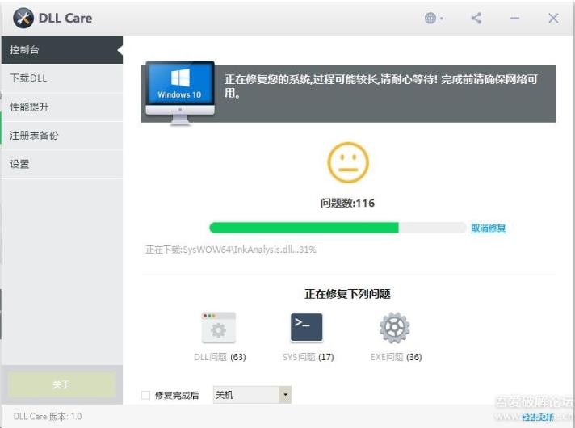Select 性能提升 in the sidebar
Image resolution: width=575 pixels, height=428 pixels.
tap(61, 107)
